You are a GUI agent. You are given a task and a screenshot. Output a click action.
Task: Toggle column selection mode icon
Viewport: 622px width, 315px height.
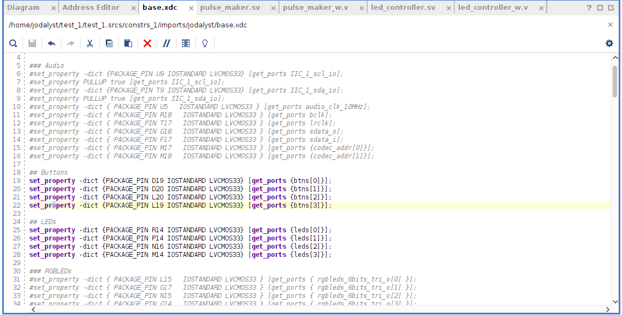coord(186,43)
